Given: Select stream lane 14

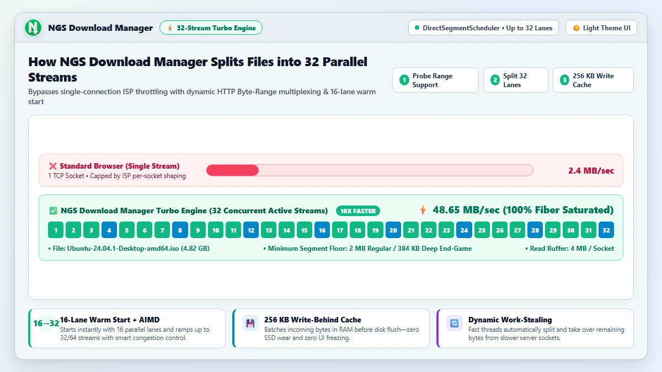Looking at the screenshot, I should pyautogui.click(x=286, y=230).
